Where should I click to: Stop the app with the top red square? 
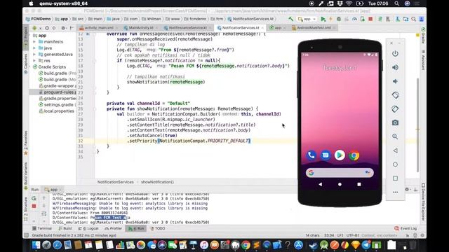pos(370,19)
